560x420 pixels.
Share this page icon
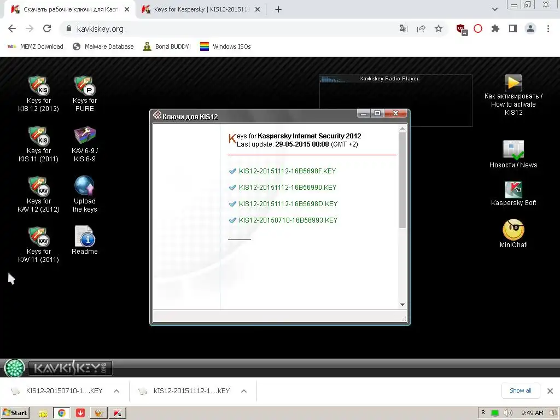[x=421, y=28]
